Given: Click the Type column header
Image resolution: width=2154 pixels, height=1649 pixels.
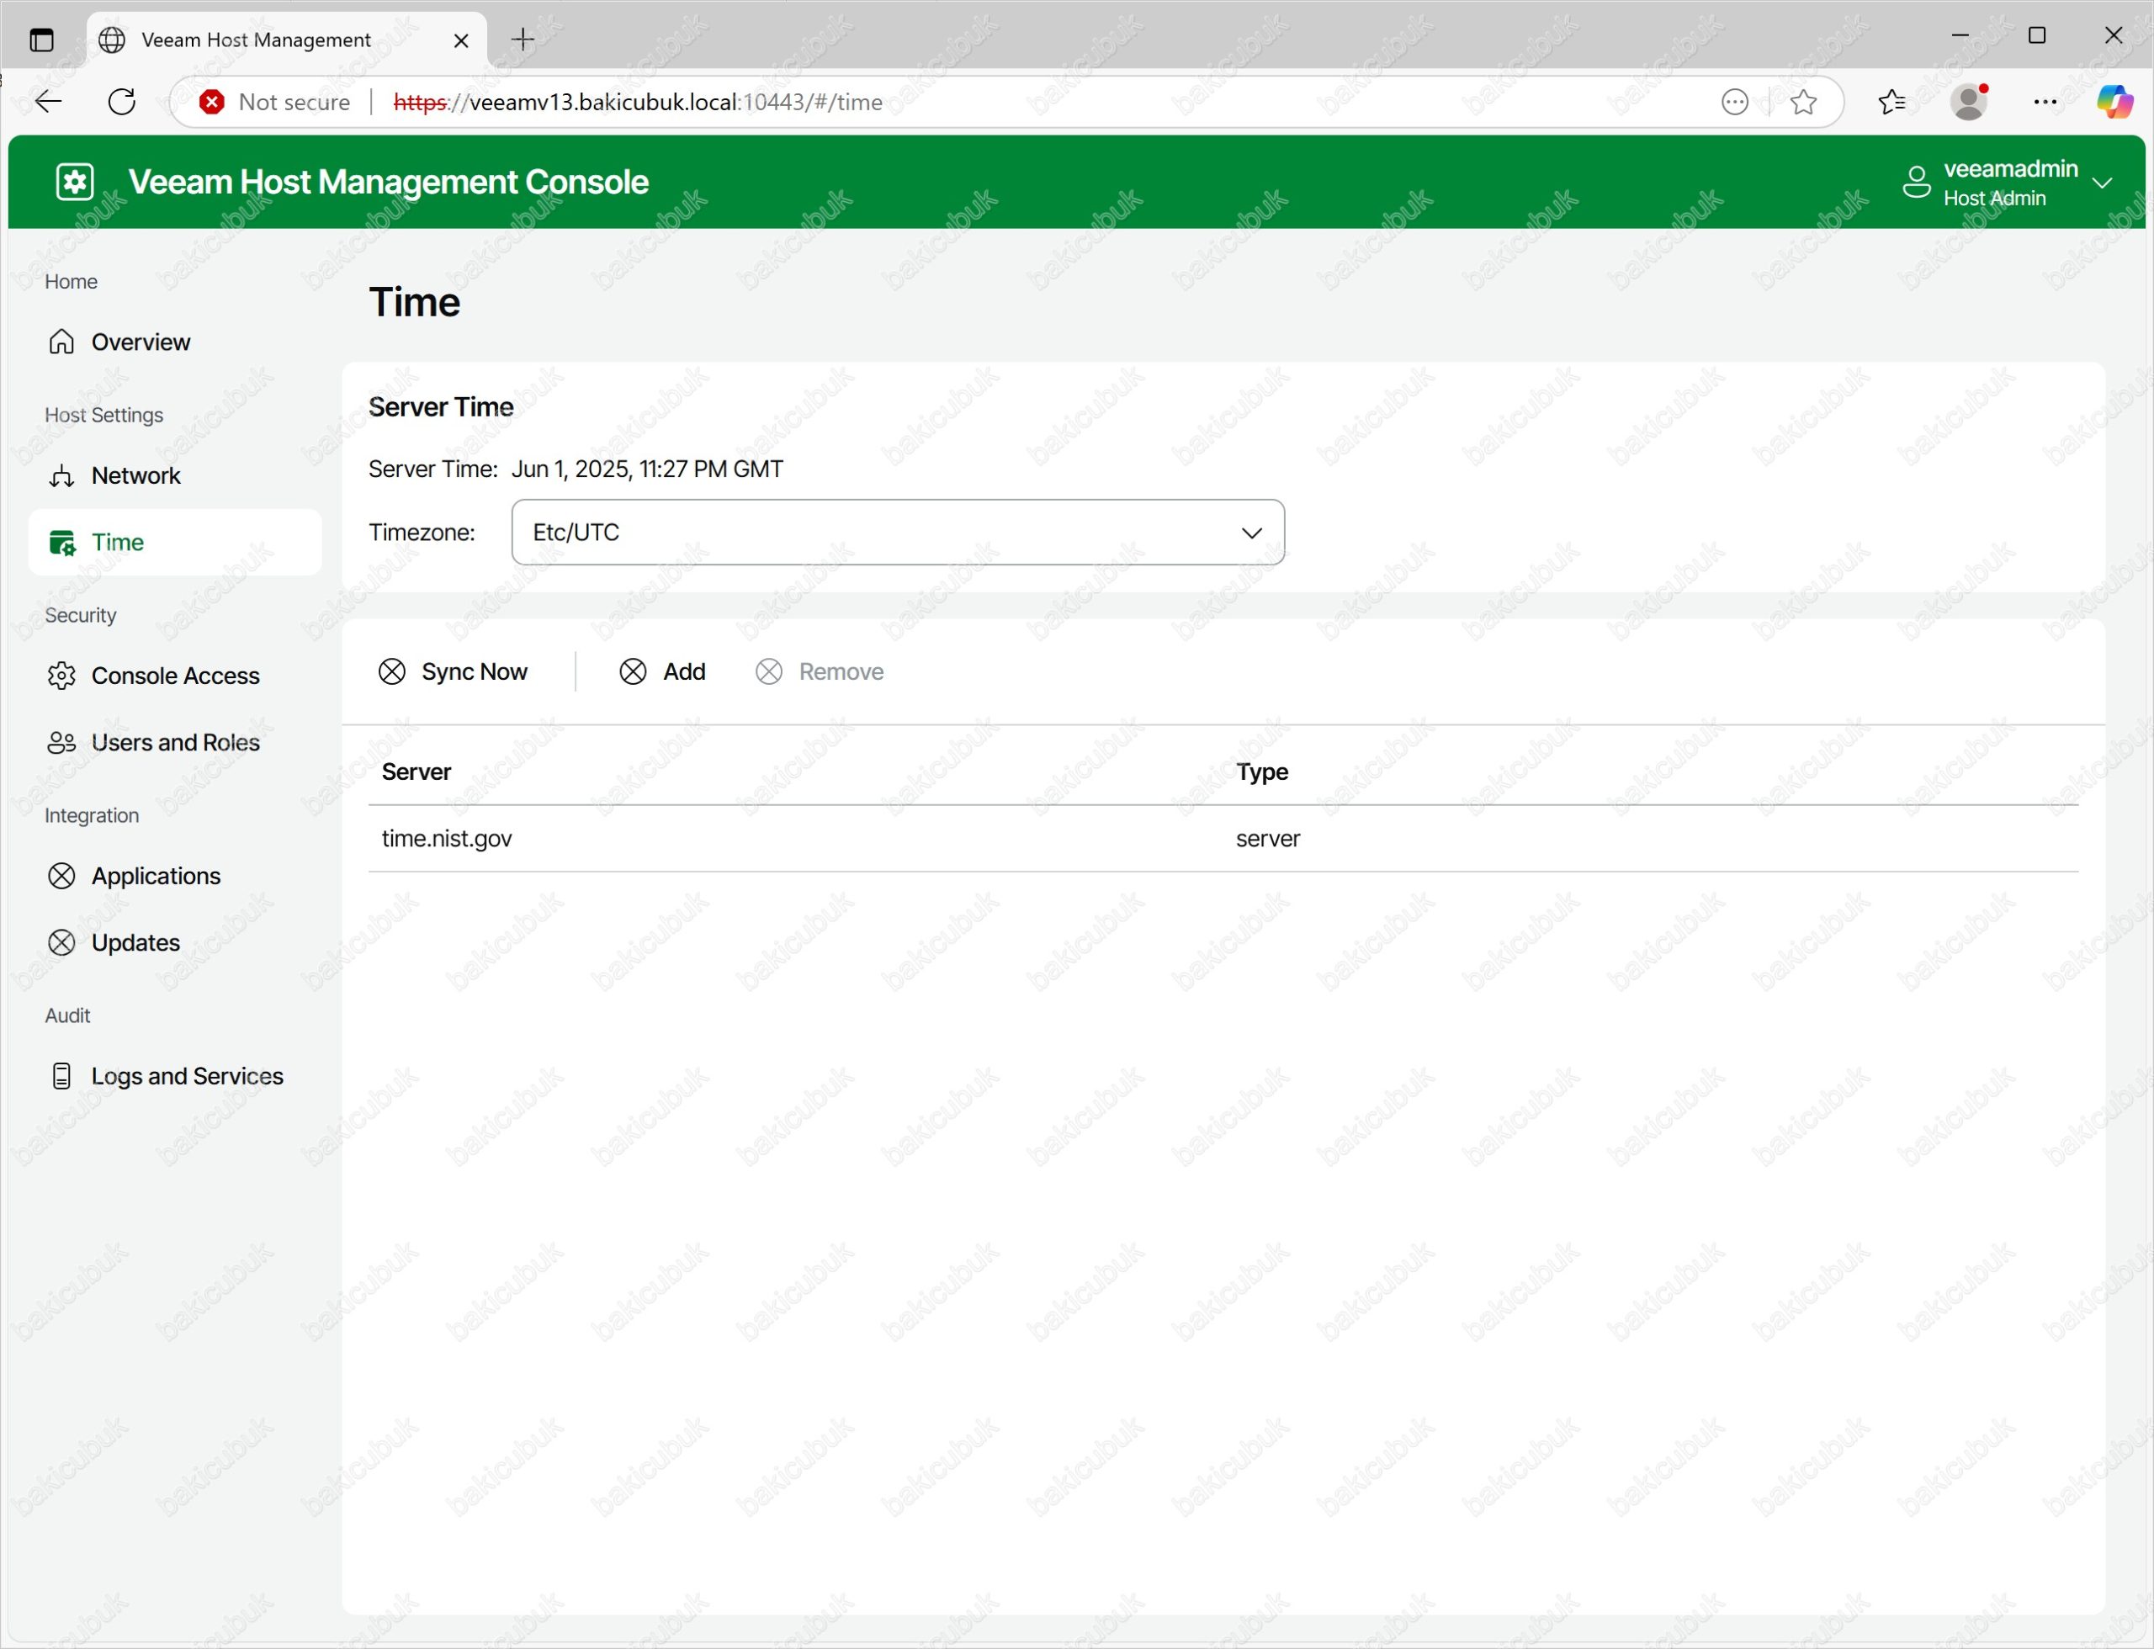Looking at the screenshot, I should pyautogui.click(x=1261, y=772).
